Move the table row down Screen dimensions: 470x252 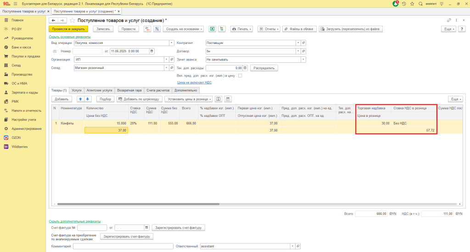click(88, 99)
